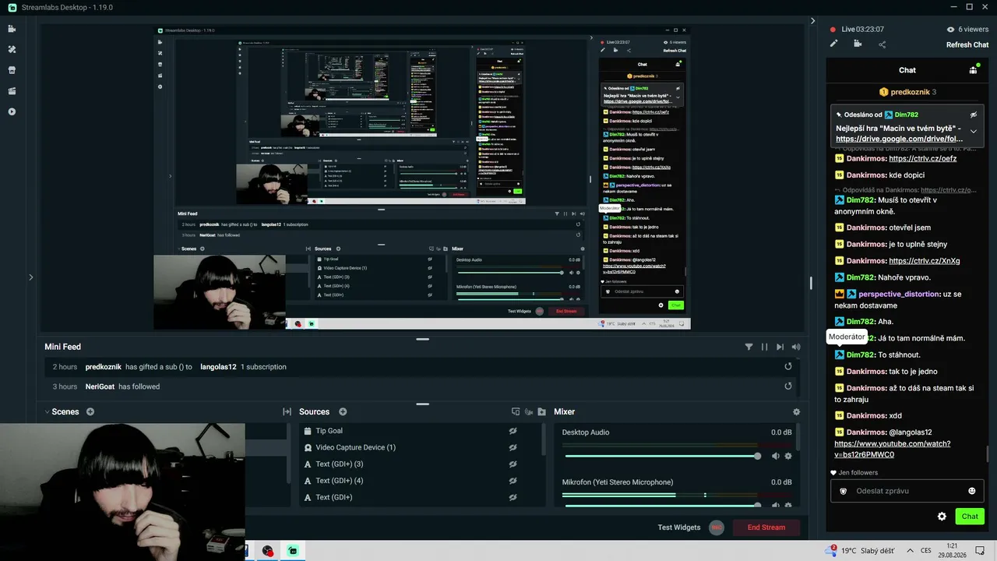997x561 pixels.
Task: Click the chat message input field
Action: coord(907,491)
